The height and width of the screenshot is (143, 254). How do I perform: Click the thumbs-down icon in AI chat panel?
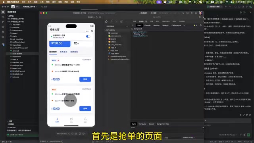click(x=244, y=115)
